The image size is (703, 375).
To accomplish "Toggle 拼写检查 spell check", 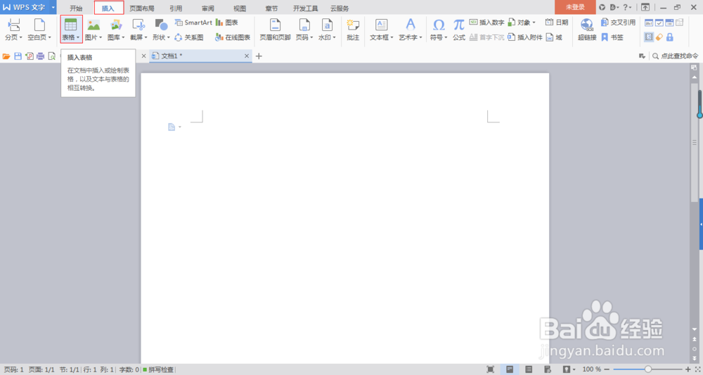I will (x=158, y=369).
